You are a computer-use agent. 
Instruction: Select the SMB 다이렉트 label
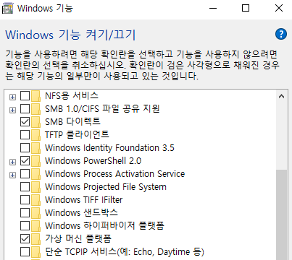click(72, 122)
